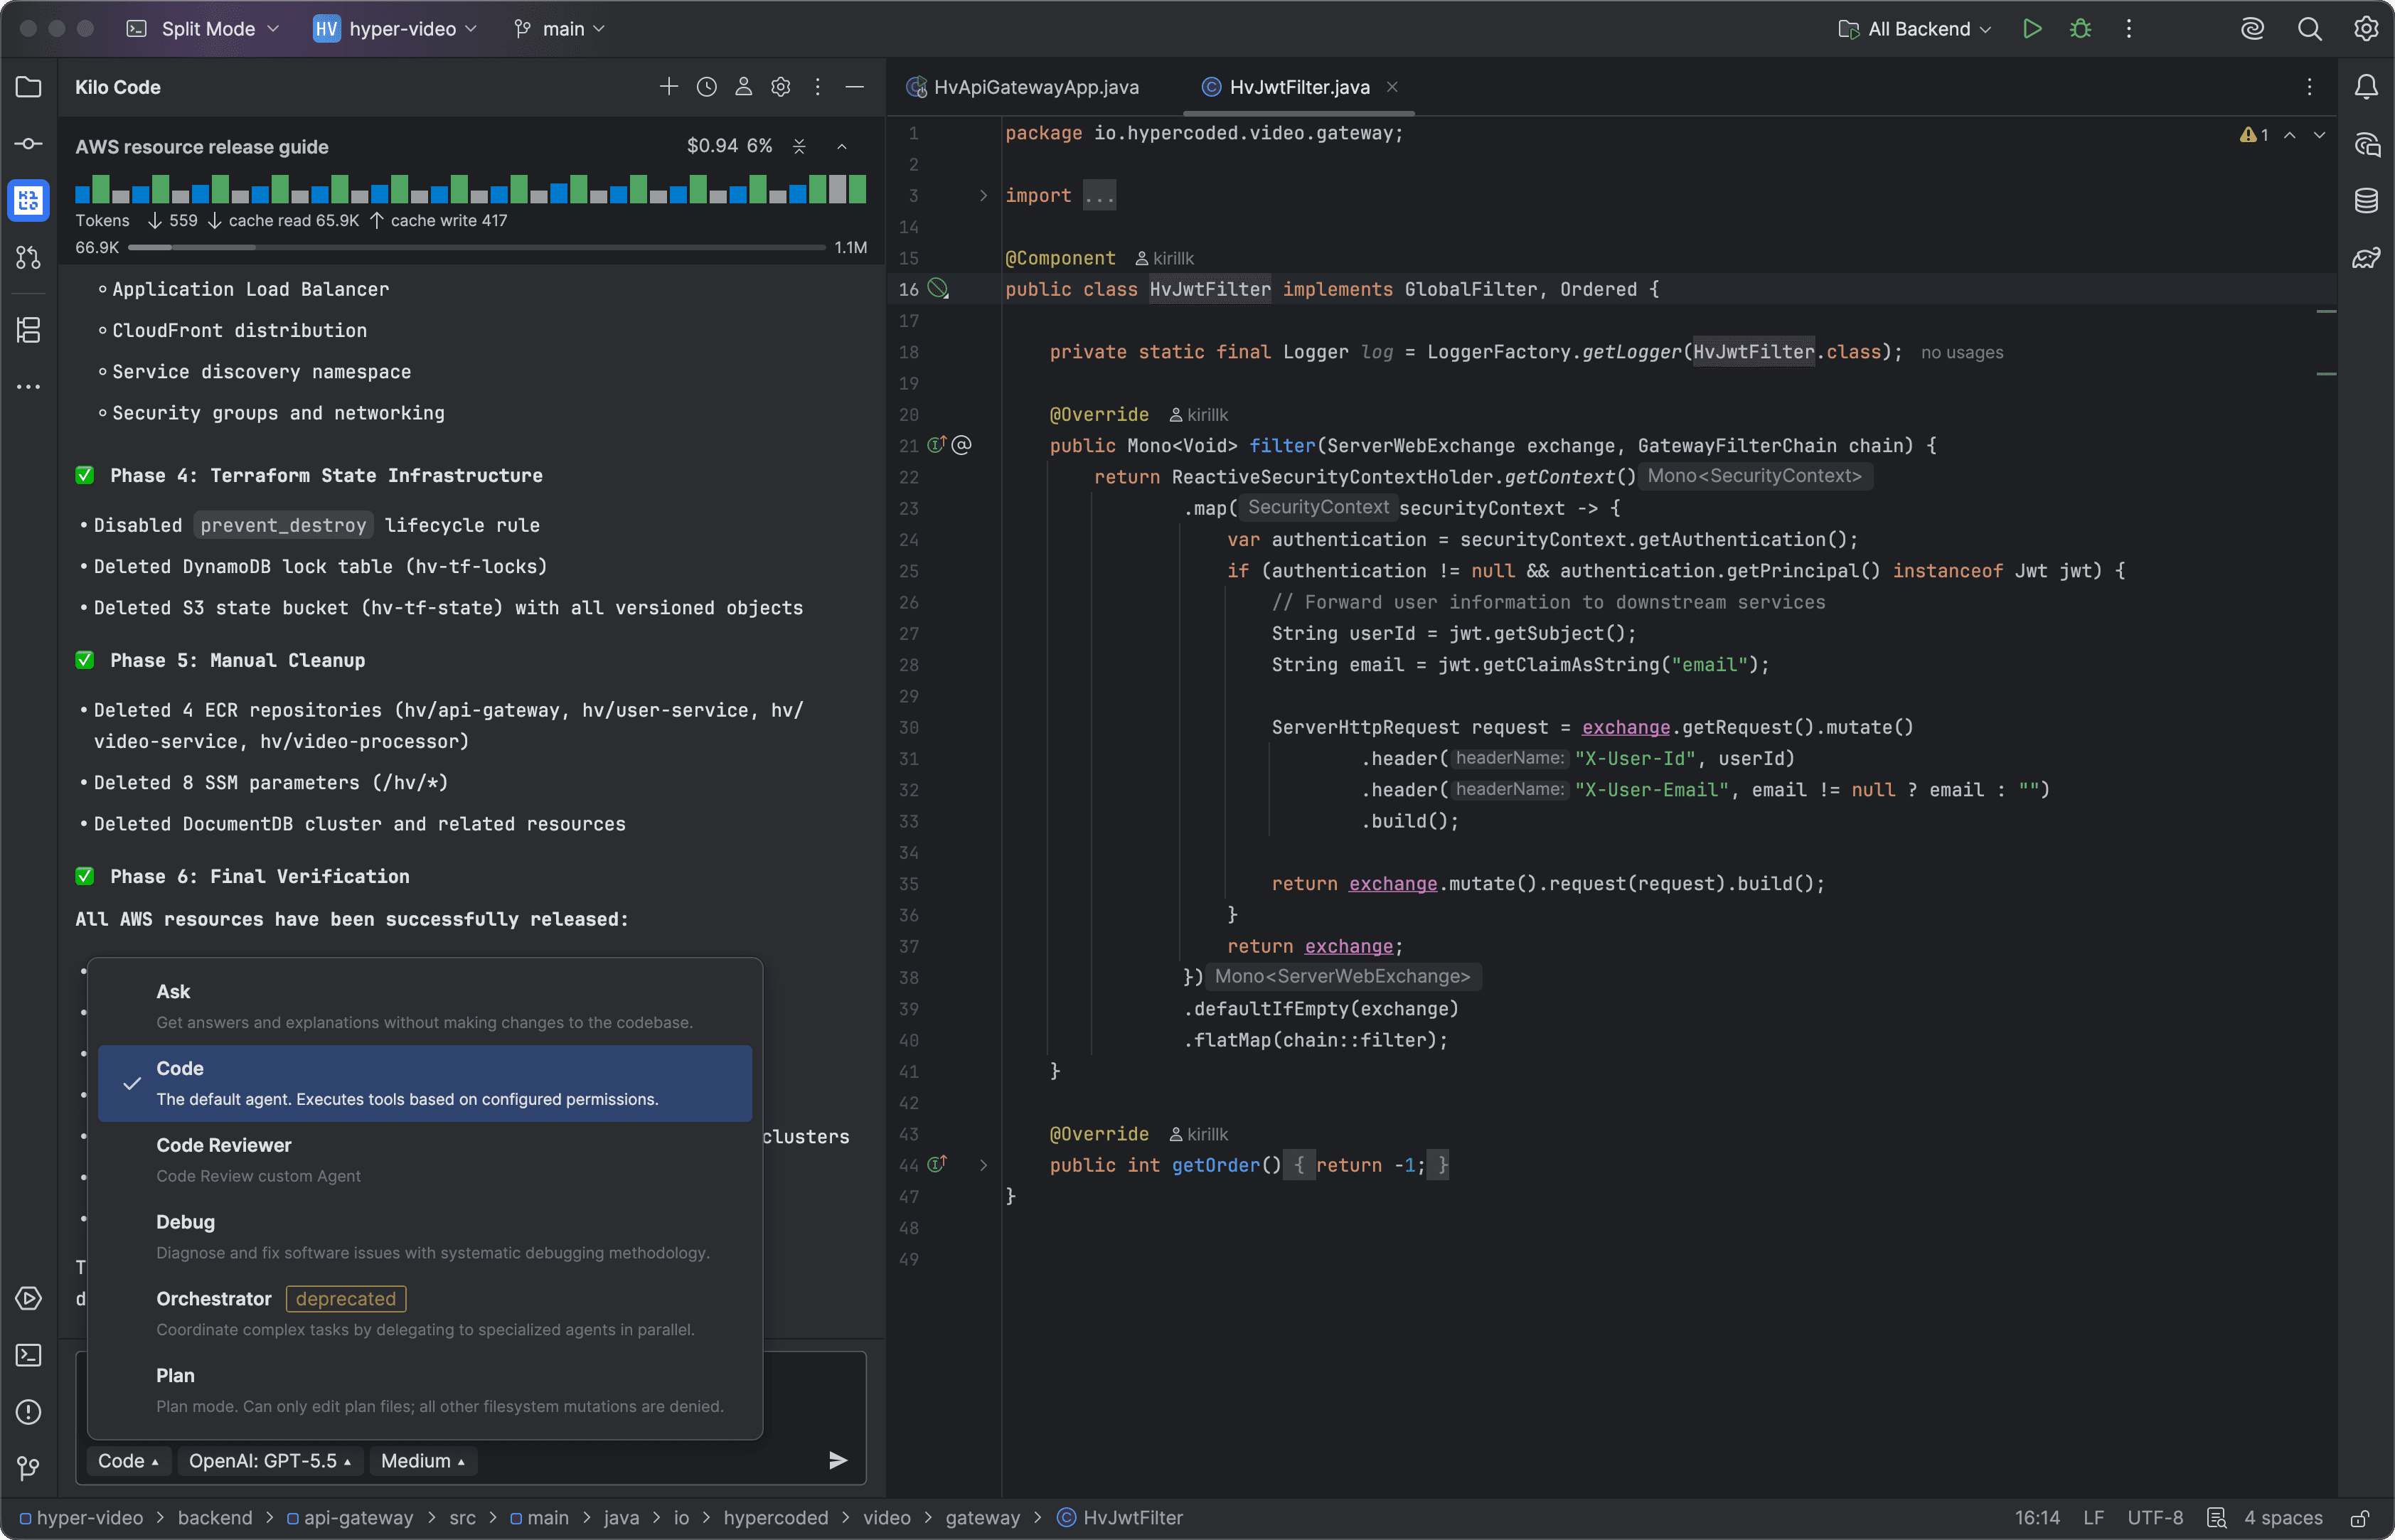Viewport: 2395px width, 1540px height.
Task: Change the LF line separator
Action: coord(2093,1518)
